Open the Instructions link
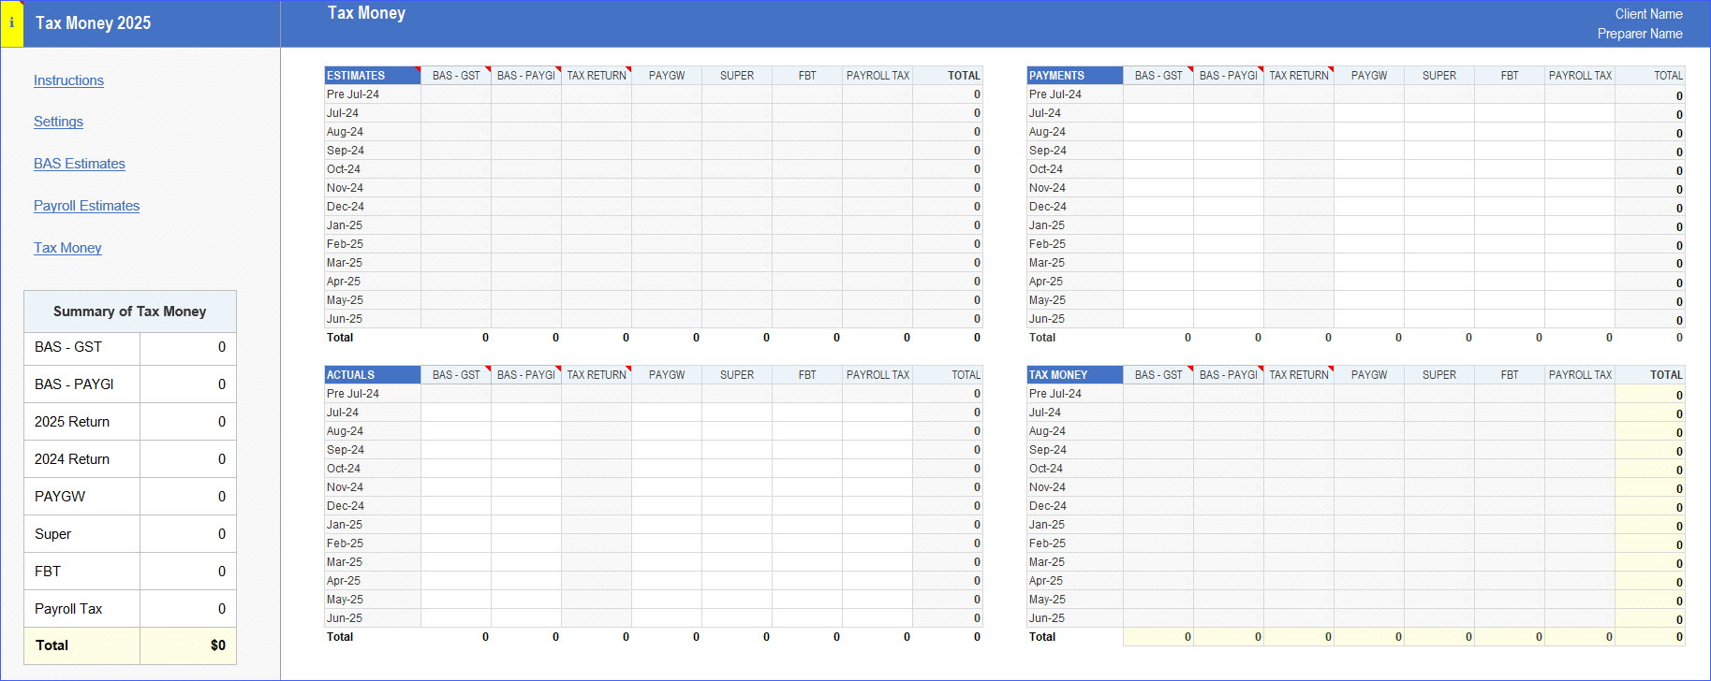This screenshot has width=1711, height=681. coord(68,80)
